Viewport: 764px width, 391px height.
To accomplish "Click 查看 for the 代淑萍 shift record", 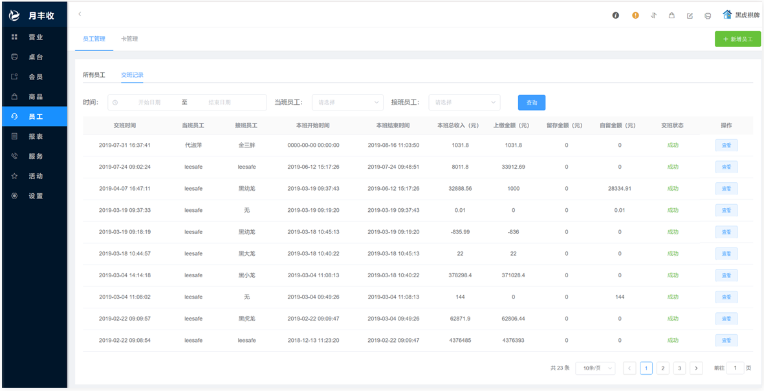I will pyautogui.click(x=726, y=145).
